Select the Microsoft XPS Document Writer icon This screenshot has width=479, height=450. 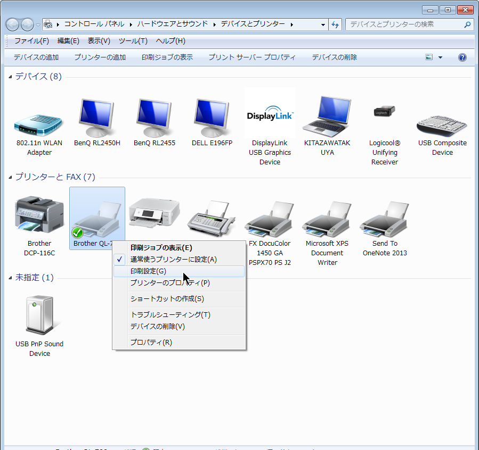tap(327, 219)
